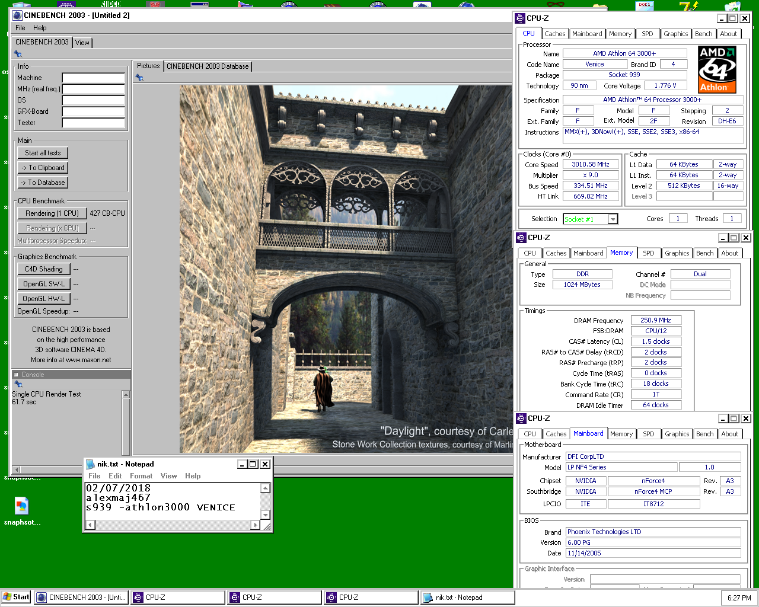Run the C4D Shading benchmark
Screen dimensions: 759x607
coord(44,269)
